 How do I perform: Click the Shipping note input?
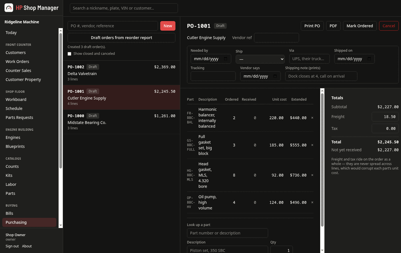tap(321, 76)
